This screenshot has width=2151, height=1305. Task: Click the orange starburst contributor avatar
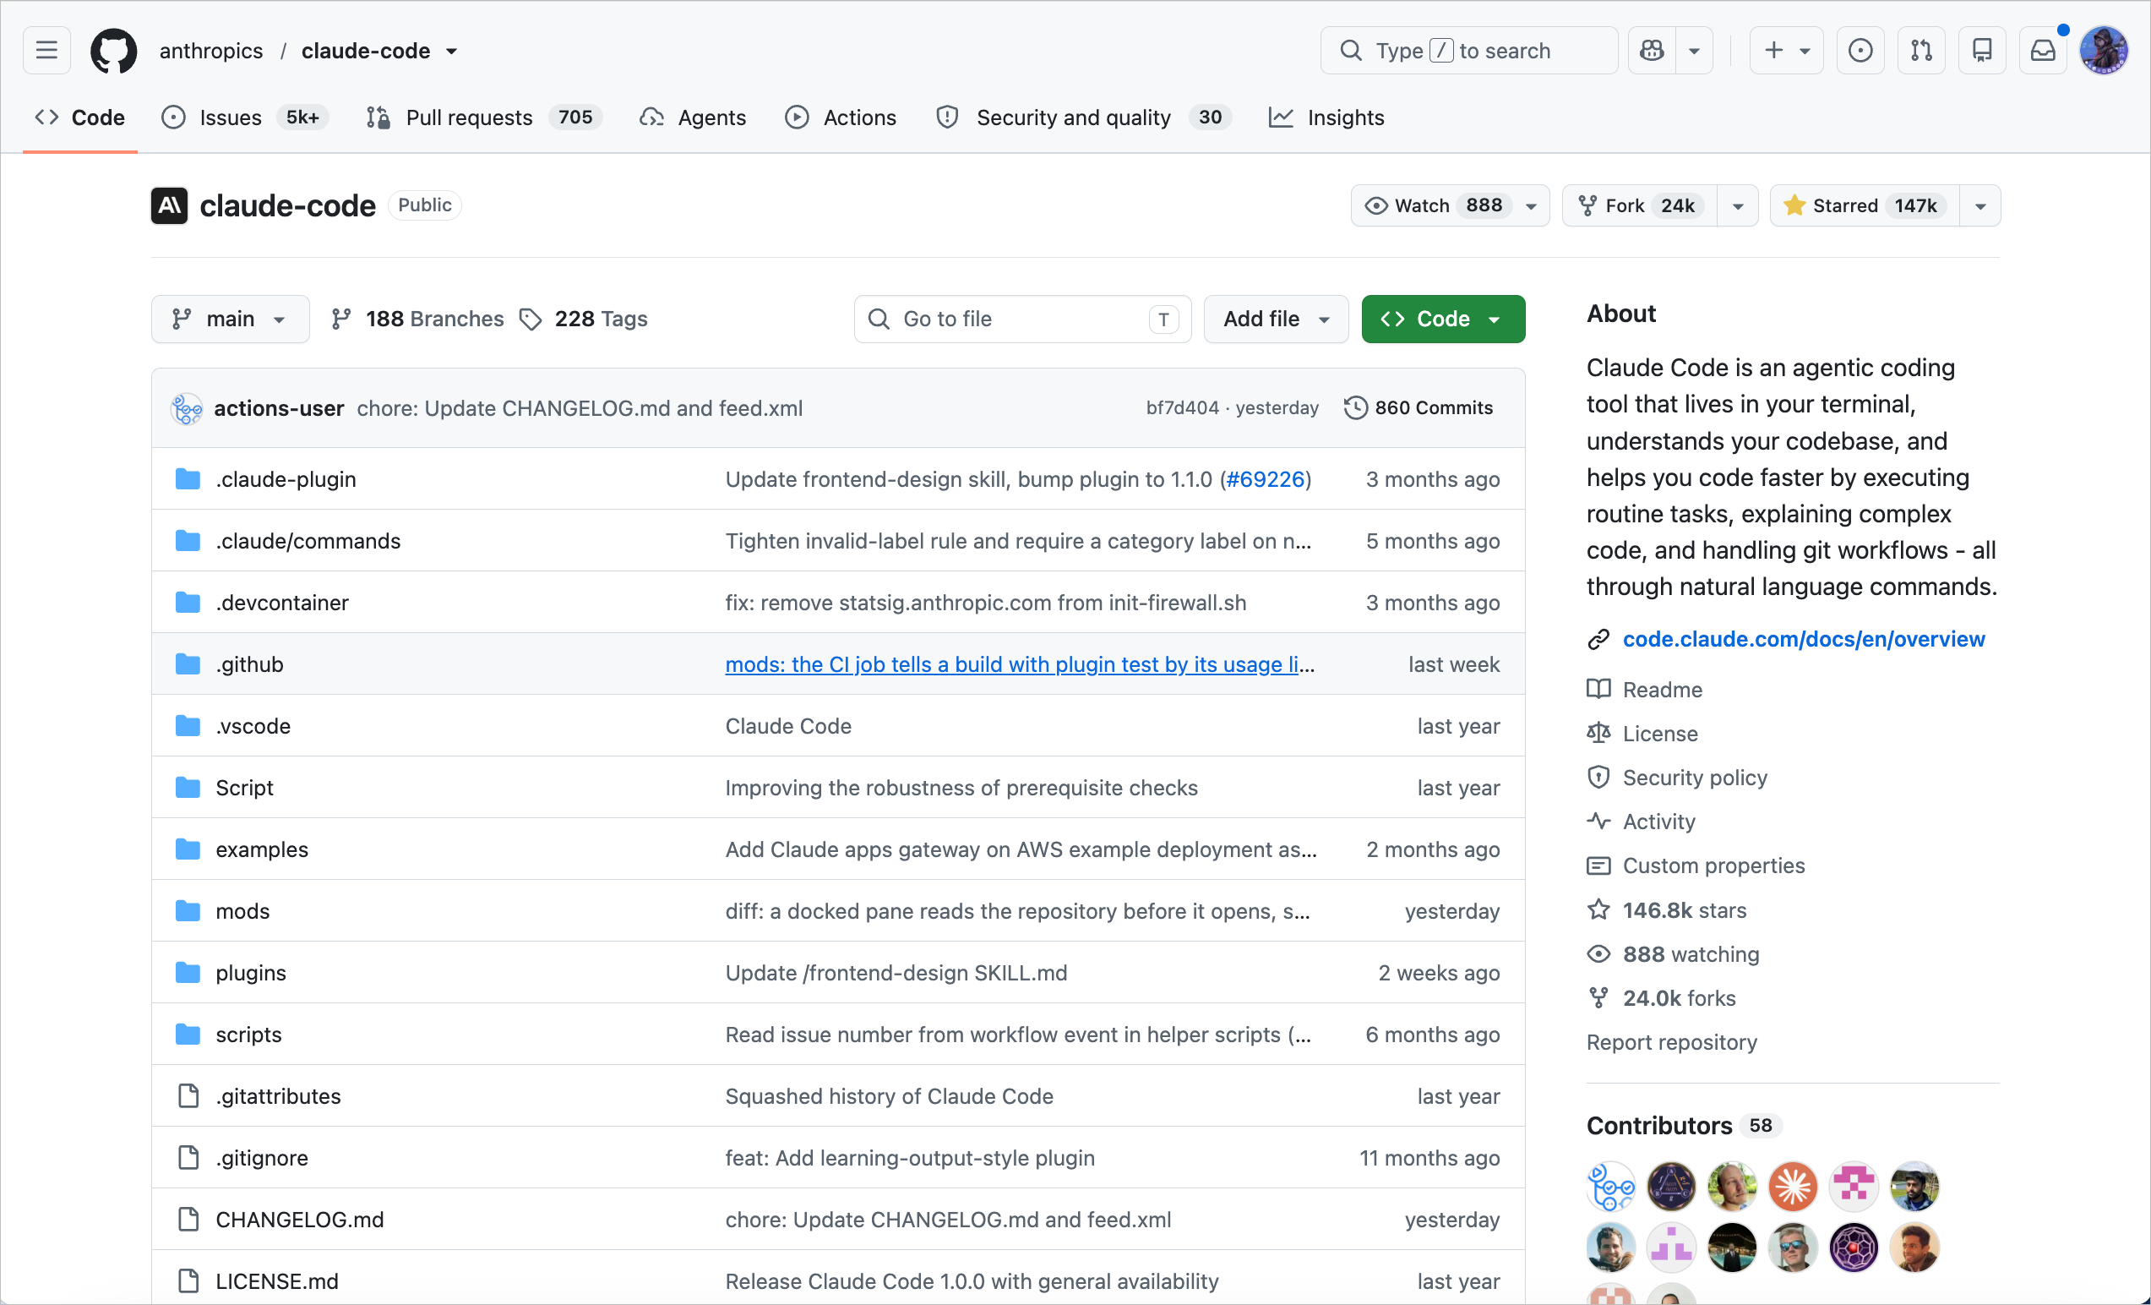1793,1187
